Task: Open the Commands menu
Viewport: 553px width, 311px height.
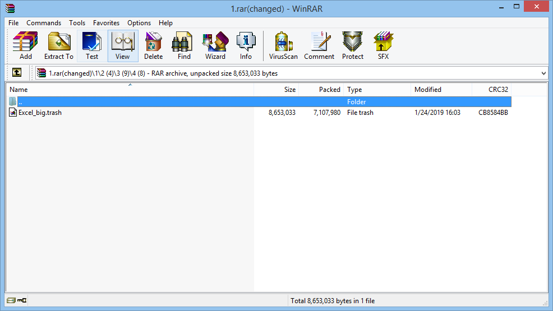Action: coord(44,23)
